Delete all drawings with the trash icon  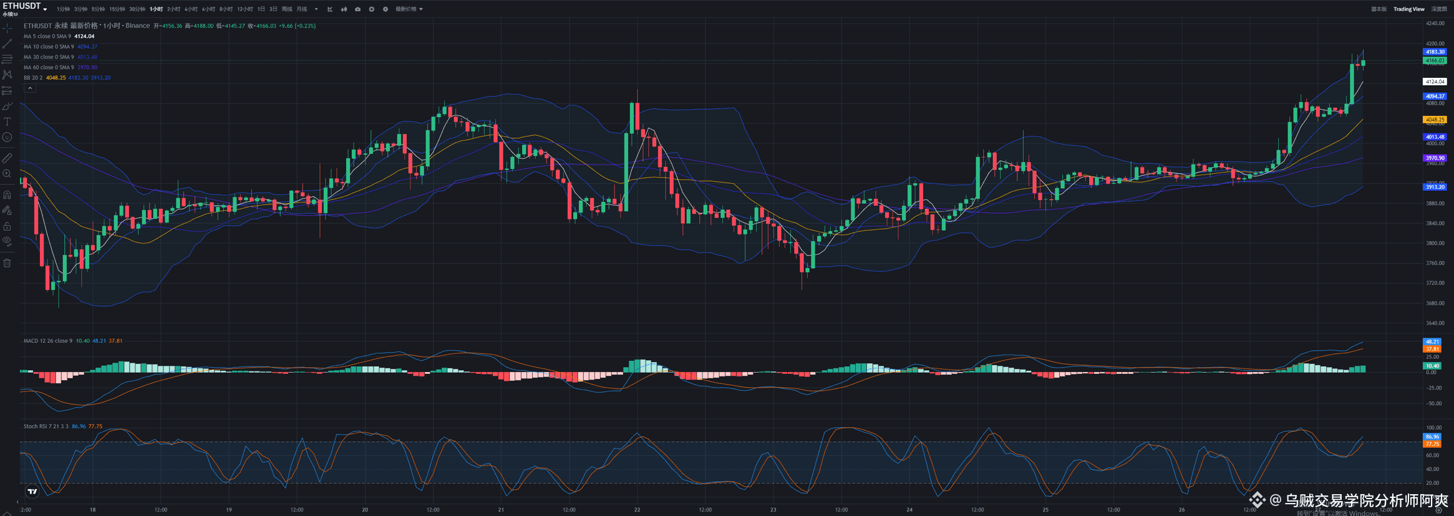tap(7, 263)
